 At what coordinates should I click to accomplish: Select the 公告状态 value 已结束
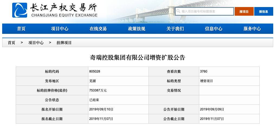[x=94, y=100]
